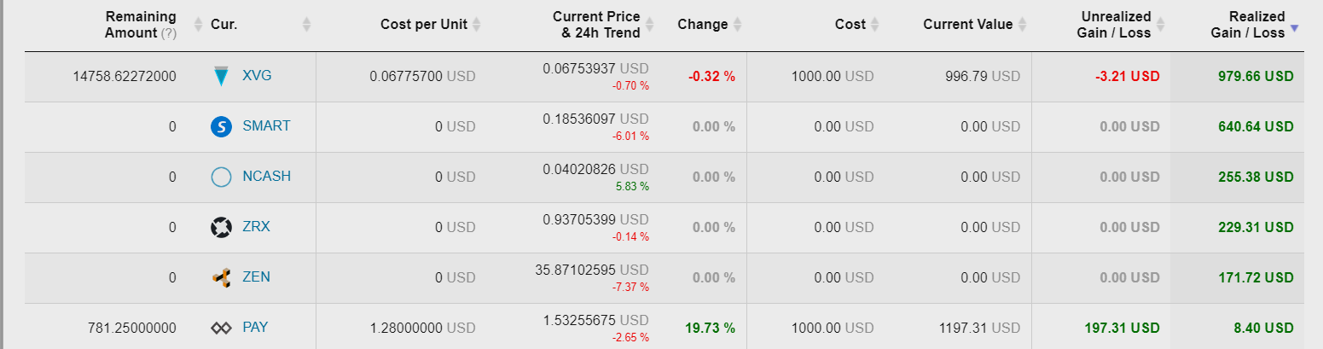
Task: Click the Cost column sort arrows
Action: tap(875, 25)
